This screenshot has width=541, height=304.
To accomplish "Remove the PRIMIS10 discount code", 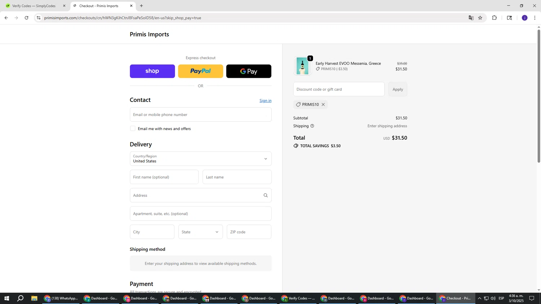I will [323, 104].
